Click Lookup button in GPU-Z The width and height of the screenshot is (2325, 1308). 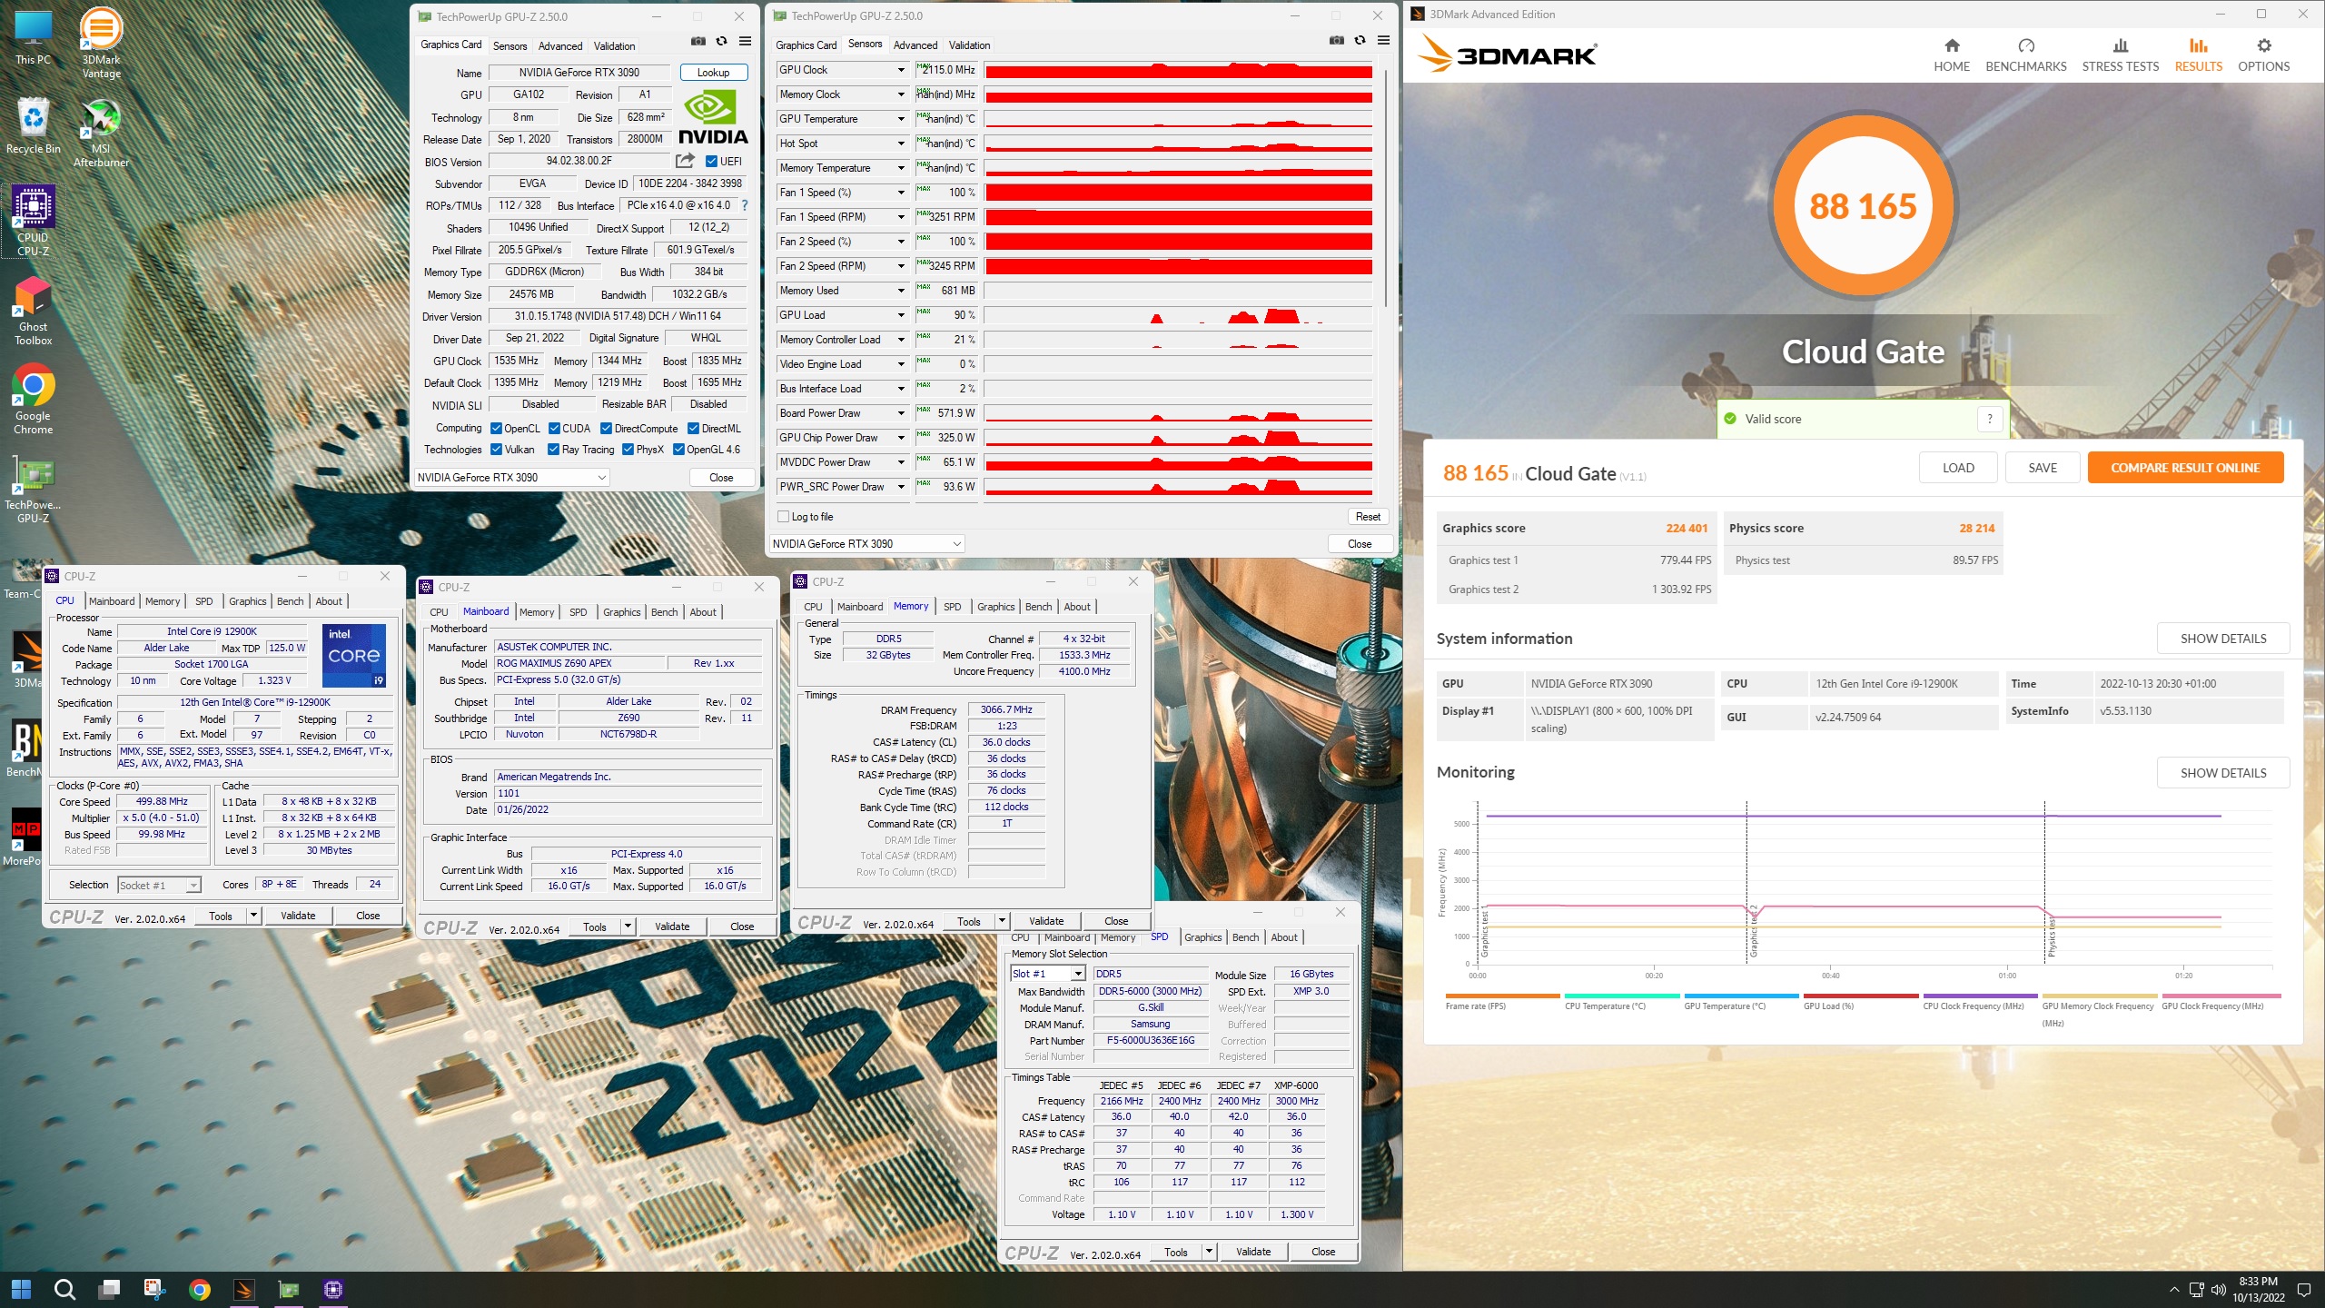point(713,73)
